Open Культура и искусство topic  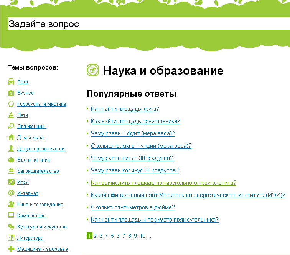42,227
